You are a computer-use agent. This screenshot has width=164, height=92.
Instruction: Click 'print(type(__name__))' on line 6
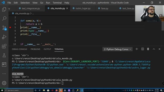35,31
